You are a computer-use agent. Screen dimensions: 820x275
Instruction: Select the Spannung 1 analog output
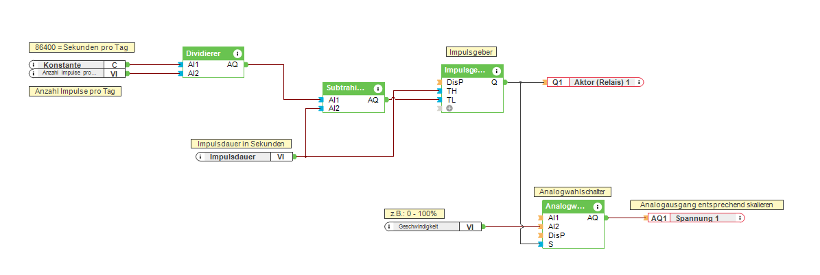point(696,218)
